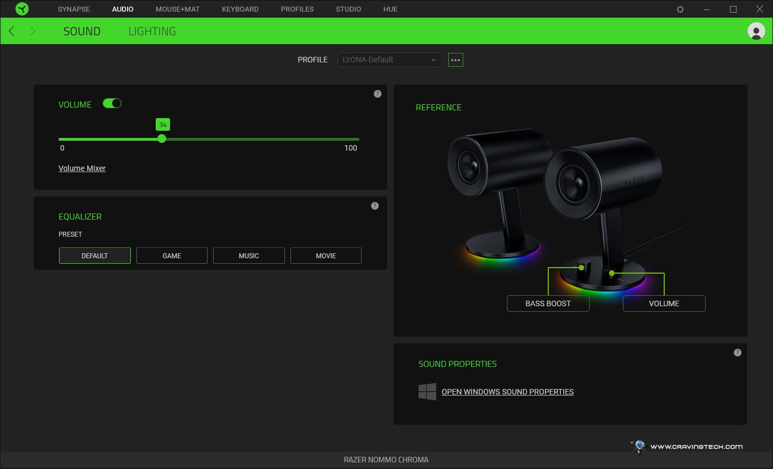
Task: Click the BASS BOOST reference label
Action: [x=548, y=303]
